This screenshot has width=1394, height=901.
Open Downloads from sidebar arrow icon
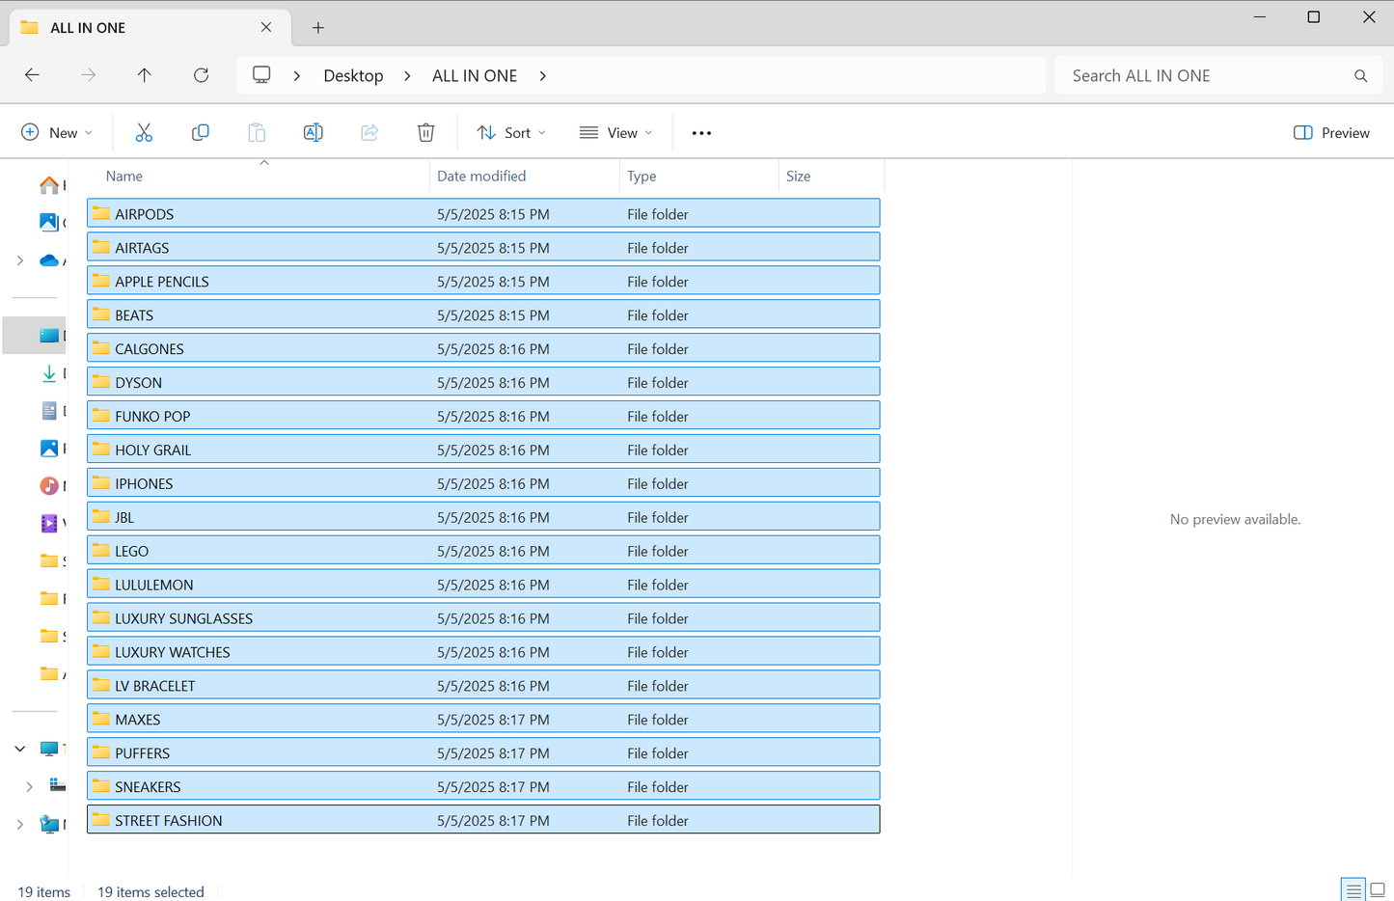pyautogui.click(x=49, y=373)
